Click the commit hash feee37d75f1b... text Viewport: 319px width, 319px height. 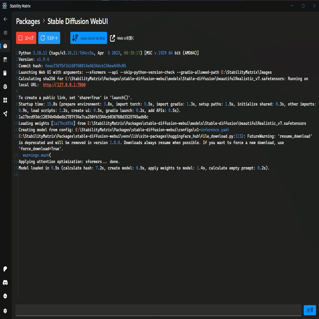[x=86, y=66]
